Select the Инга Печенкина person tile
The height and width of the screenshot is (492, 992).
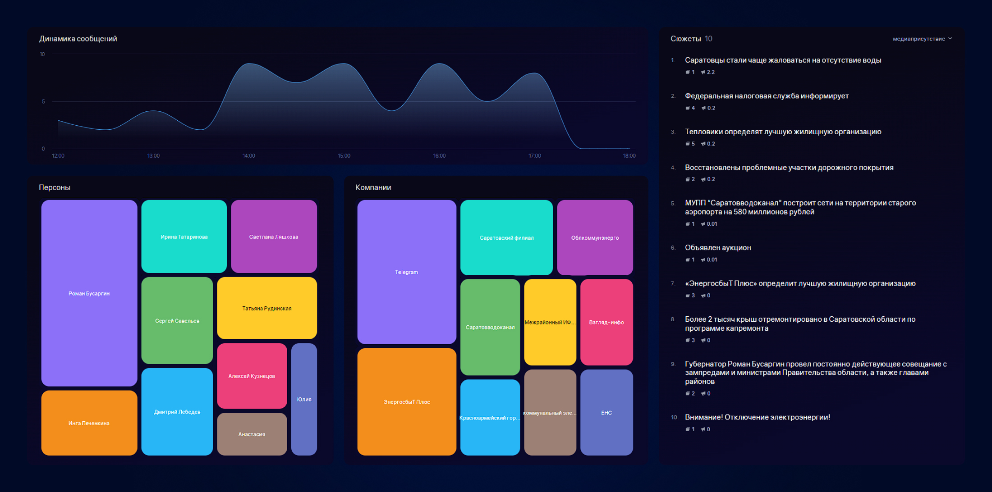(89, 423)
